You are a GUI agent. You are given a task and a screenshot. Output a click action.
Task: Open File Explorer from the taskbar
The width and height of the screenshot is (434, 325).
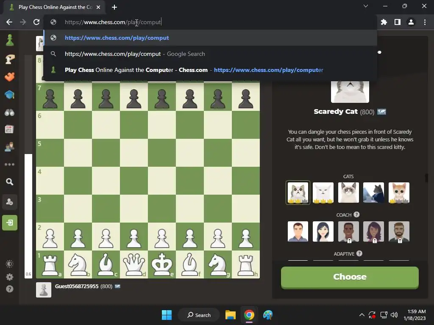pos(230,315)
